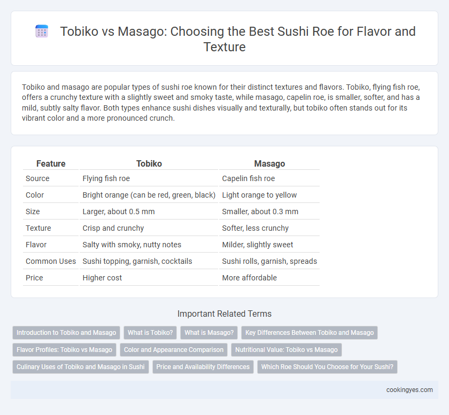Click the 'Feature' column header
The width and height of the screenshot is (449, 415).
(51, 163)
